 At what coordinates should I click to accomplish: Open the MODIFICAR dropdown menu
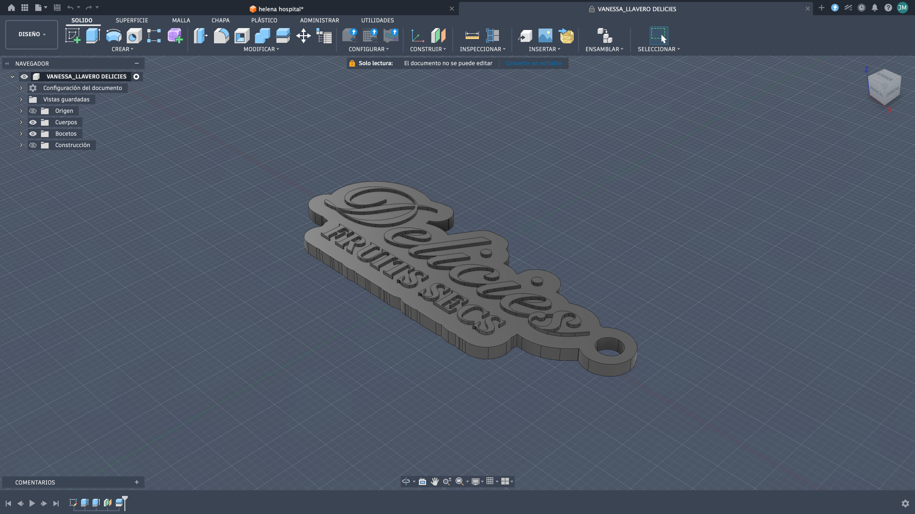click(261, 49)
